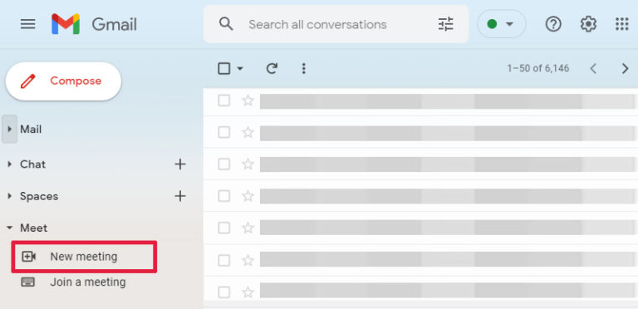638x309 pixels.
Task: Collapse the Meet section
Action: pyautogui.click(x=9, y=228)
